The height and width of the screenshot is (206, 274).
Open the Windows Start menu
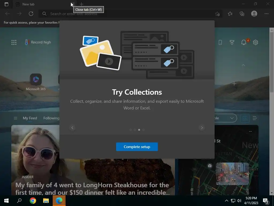[6, 201]
